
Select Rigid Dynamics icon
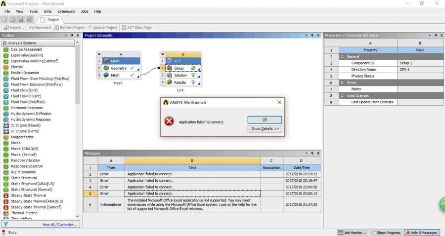tap(5, 172)
